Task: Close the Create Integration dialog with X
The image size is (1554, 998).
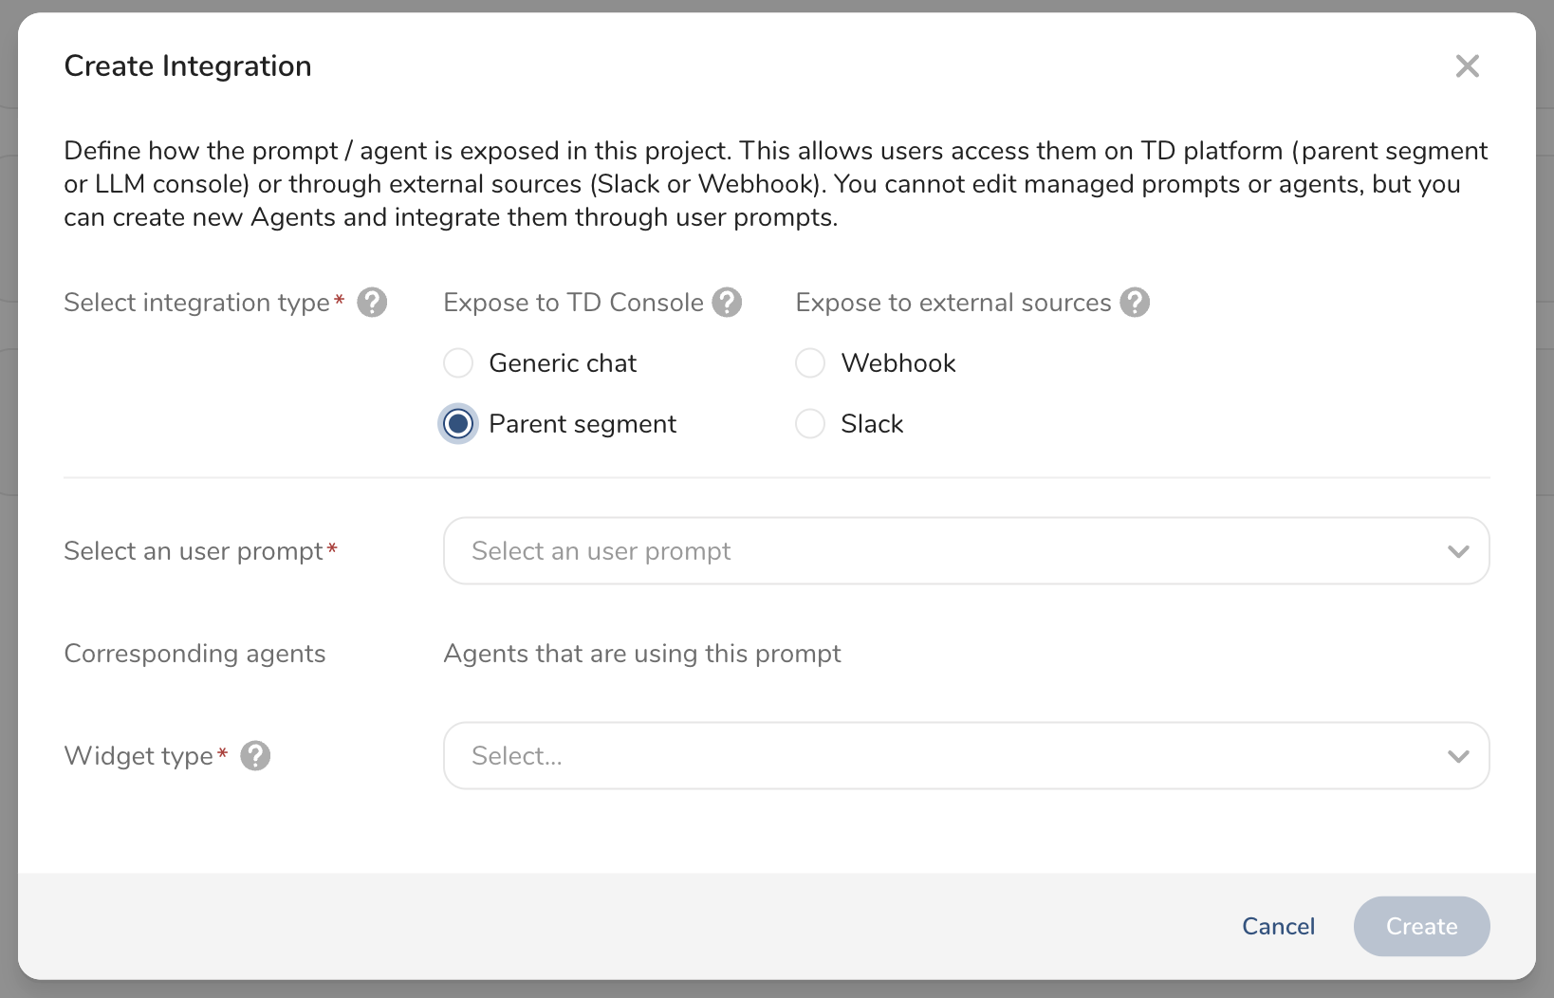Action: pyautogui.click(x=1467, y=66)
